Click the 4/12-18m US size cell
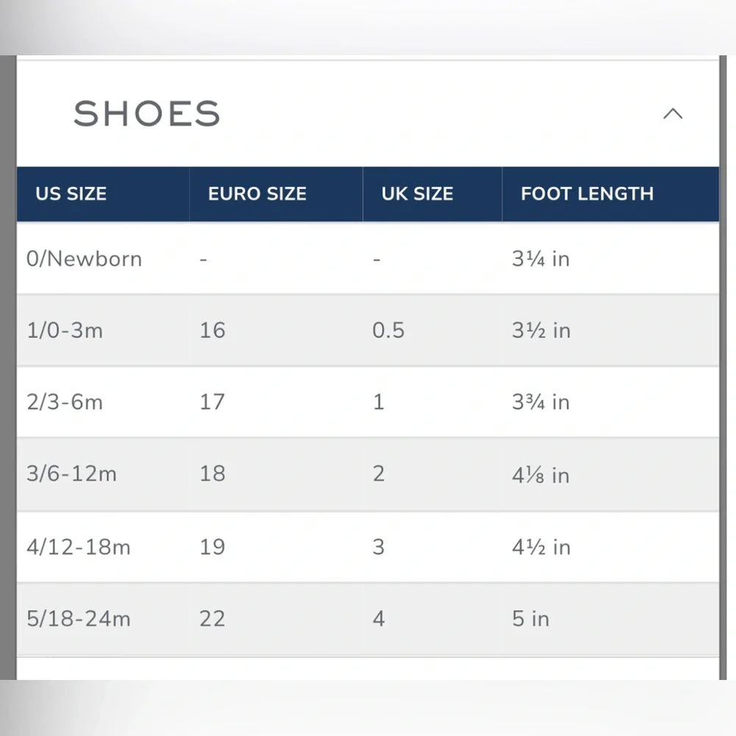736x736 pixels. click(x=79, y=548)
